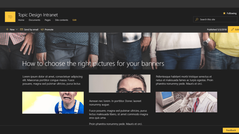This screenshot has height=134, width=239.
Task: Click the yellow Edit link in navigation
Action: pyautogui.click(x=74, y=20)
